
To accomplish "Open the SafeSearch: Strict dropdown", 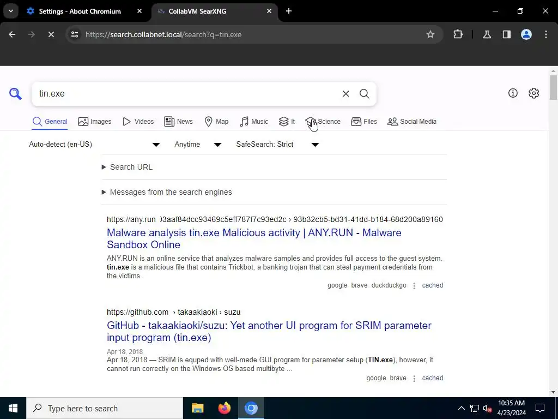I will click(x=277, y=144).
